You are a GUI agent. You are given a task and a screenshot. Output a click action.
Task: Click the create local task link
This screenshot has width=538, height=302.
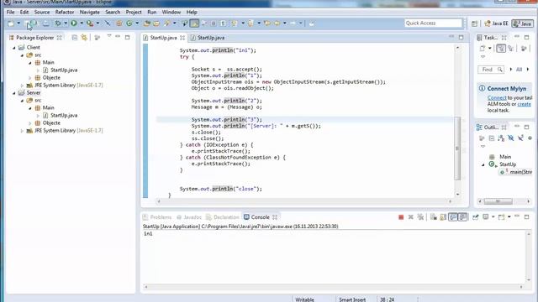coord(524,104)
